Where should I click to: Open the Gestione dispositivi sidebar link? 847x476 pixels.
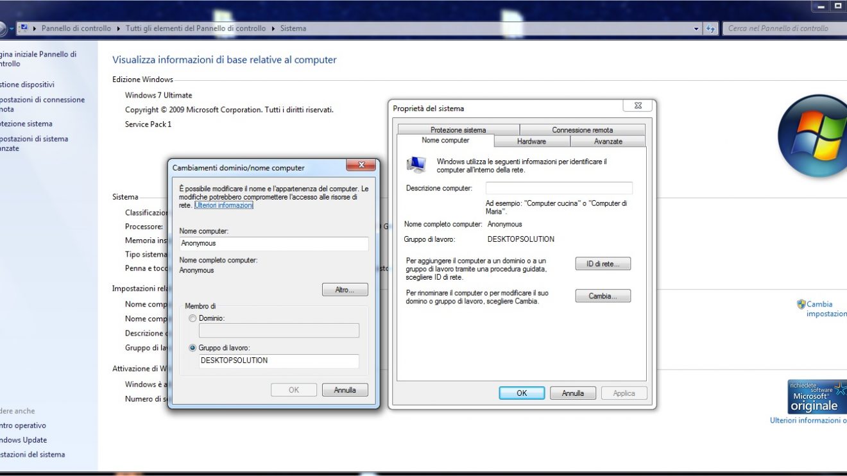tap(27, 85)
